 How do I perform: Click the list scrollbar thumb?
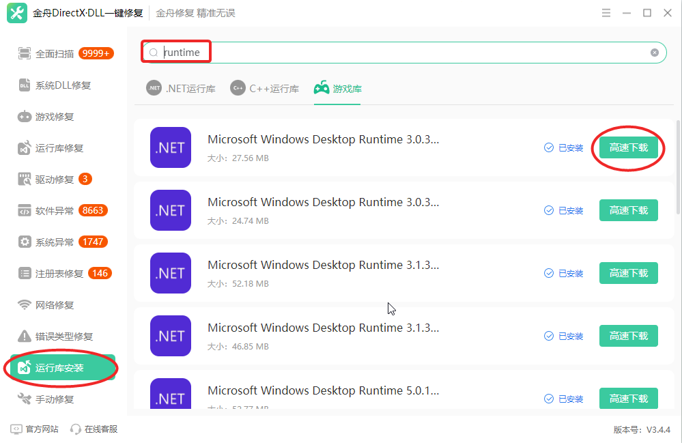click(x=679, y=167)
